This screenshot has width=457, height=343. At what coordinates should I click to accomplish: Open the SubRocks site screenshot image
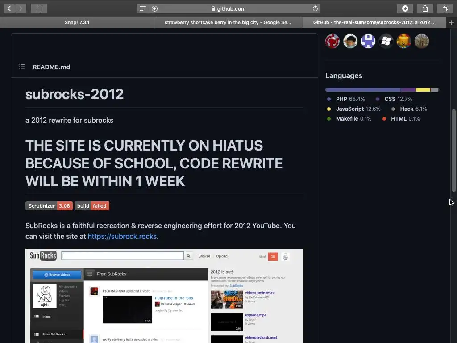[164, 296]
